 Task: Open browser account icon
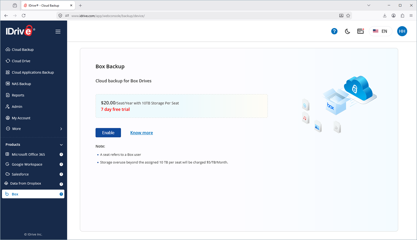394,16
